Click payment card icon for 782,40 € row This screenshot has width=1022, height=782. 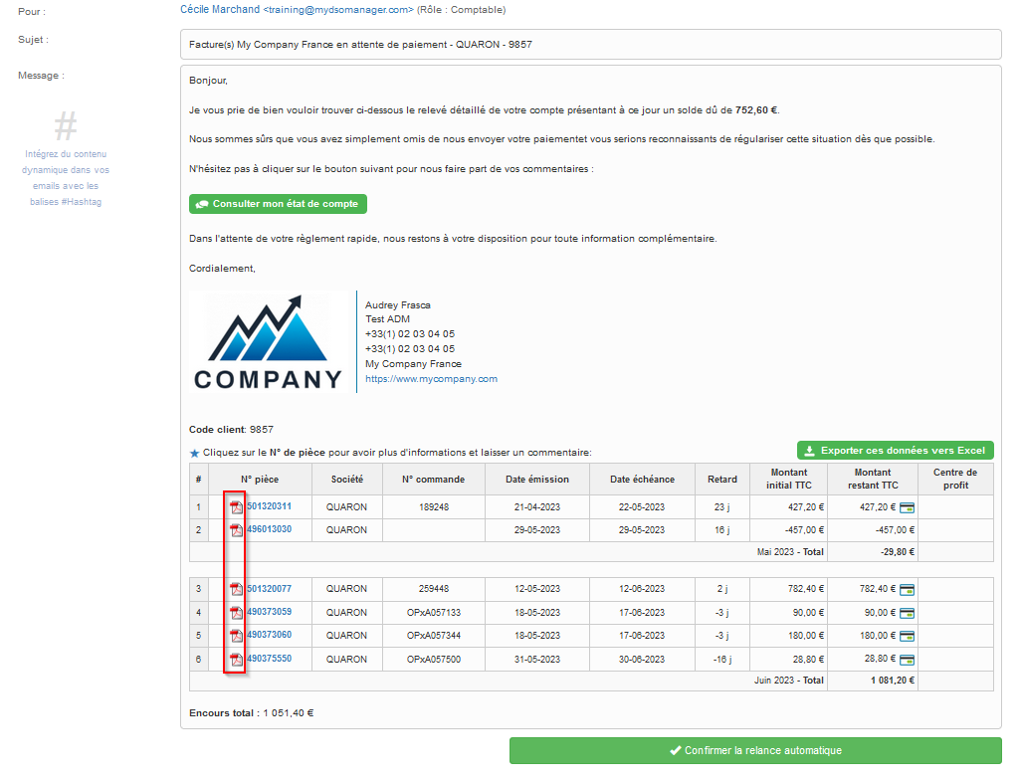tap(908, 589)
